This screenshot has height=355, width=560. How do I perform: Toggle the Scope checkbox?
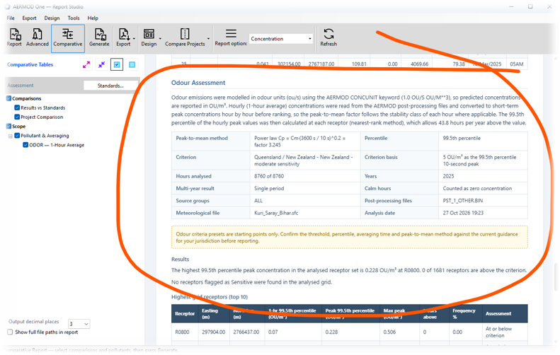(8, 127)
